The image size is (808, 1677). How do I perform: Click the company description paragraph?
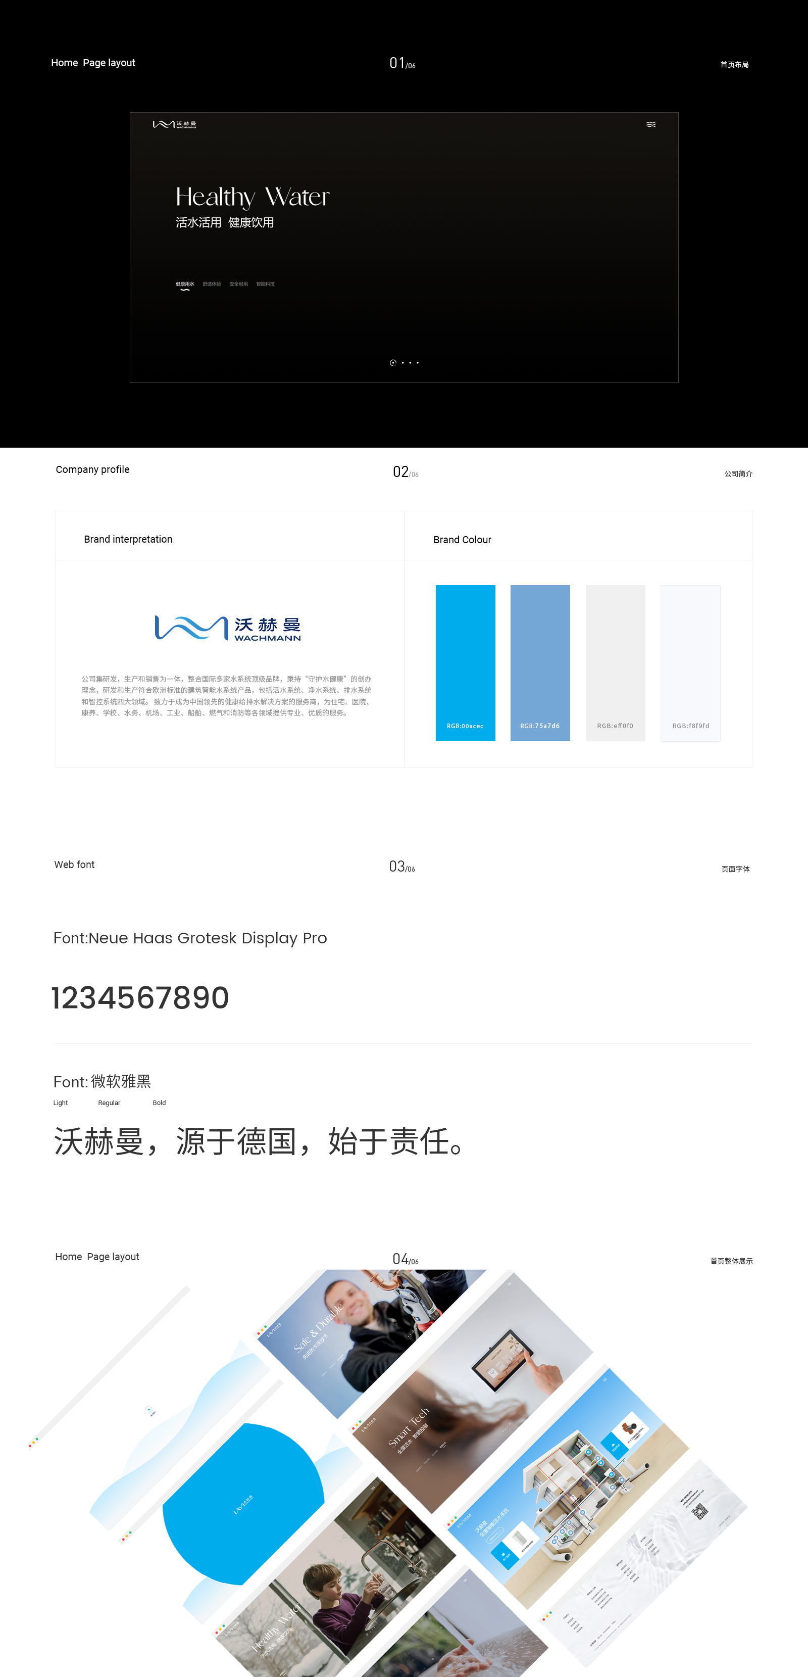[x=226, y=696]
